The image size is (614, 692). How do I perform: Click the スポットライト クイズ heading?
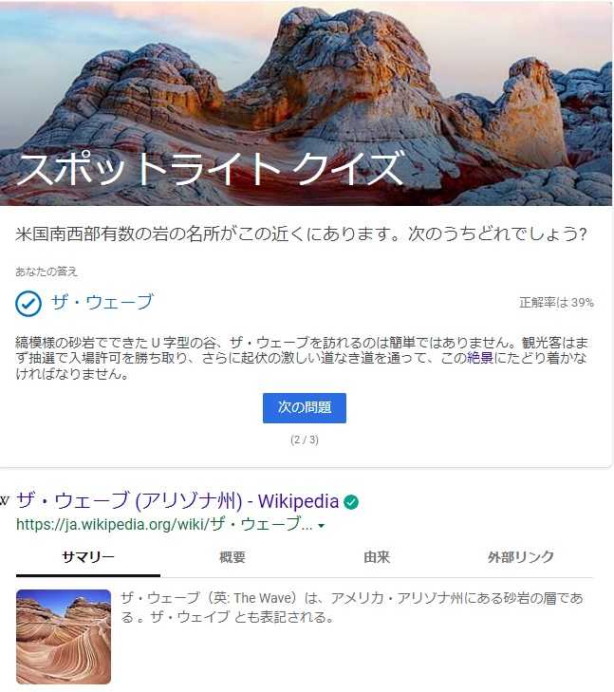[210, 169]
